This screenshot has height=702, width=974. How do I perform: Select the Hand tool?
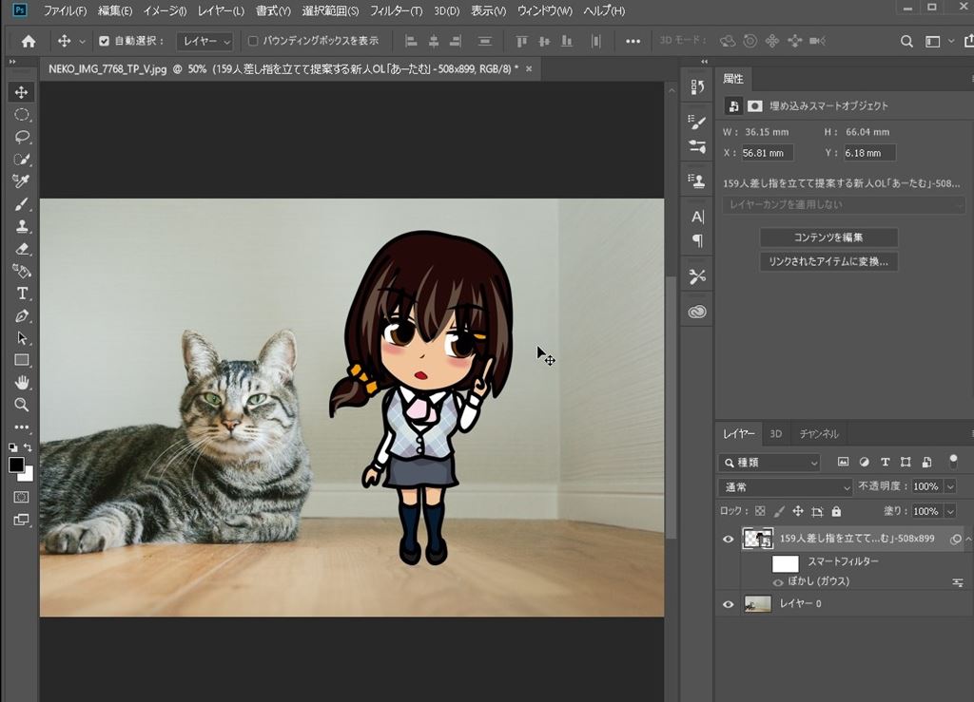tap(22, 383)
